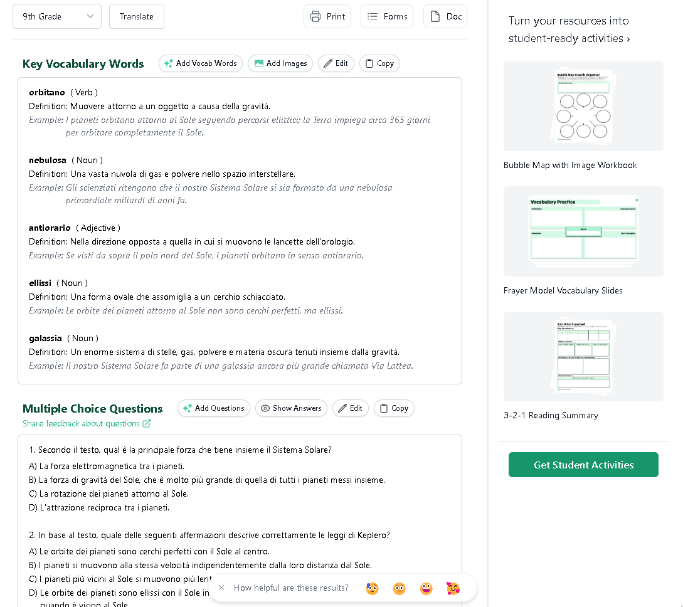Rate results with the heart hug emoji
The image size is (683, 607).
pyautogui.click(x=453, y=588)
